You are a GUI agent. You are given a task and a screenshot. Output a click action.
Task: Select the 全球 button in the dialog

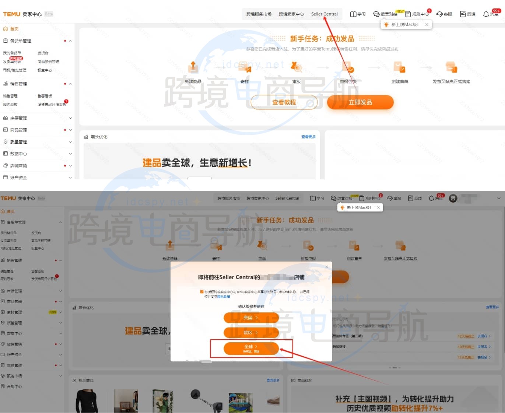[251, 348]
